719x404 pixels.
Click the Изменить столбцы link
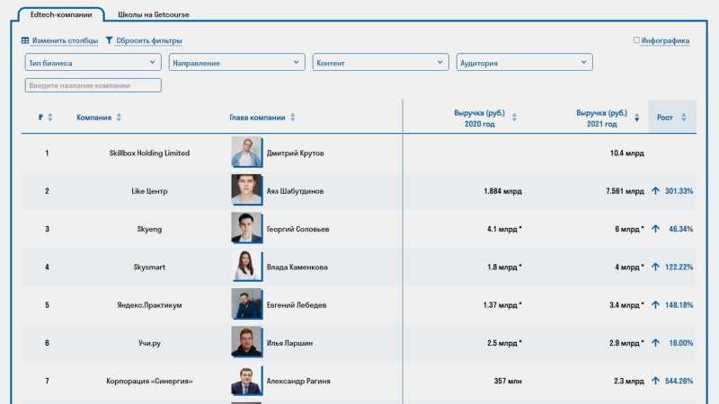pos(65,41)
